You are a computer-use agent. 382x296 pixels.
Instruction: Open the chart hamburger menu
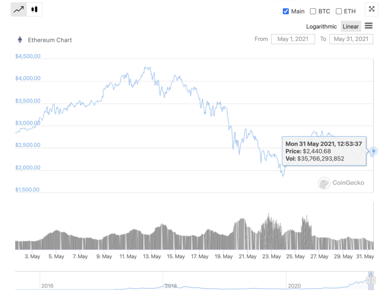(369, 26)
